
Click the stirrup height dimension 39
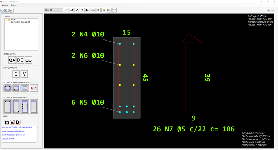(x=207, y=78)
